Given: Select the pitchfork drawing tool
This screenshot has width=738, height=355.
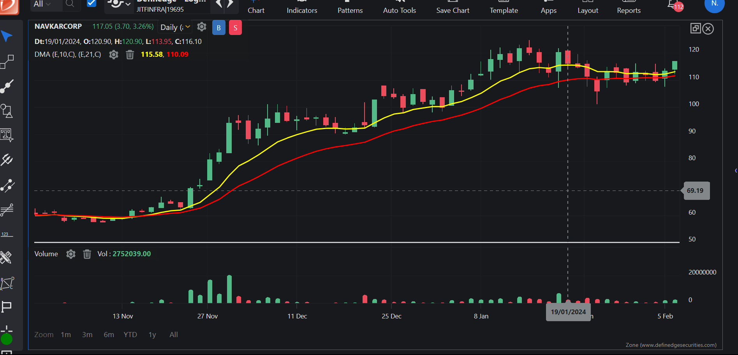Looking at the screenshot, I should click(7, 160).
